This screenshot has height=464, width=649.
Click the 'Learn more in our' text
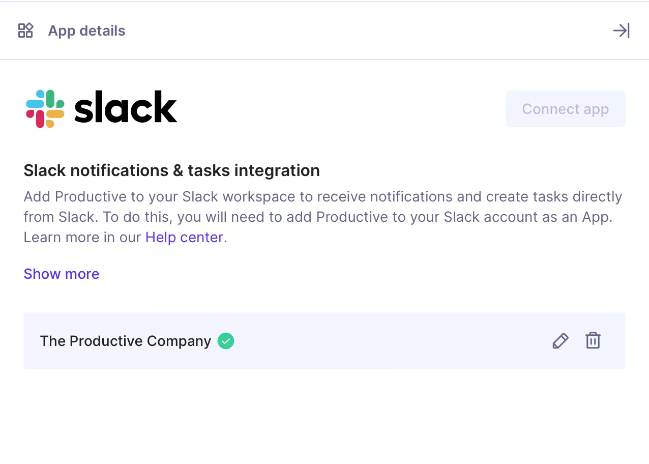tap(82, 238)
